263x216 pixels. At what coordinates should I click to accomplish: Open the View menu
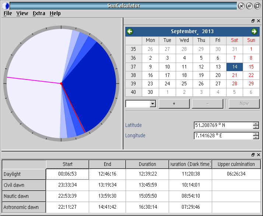click(22, 13)
